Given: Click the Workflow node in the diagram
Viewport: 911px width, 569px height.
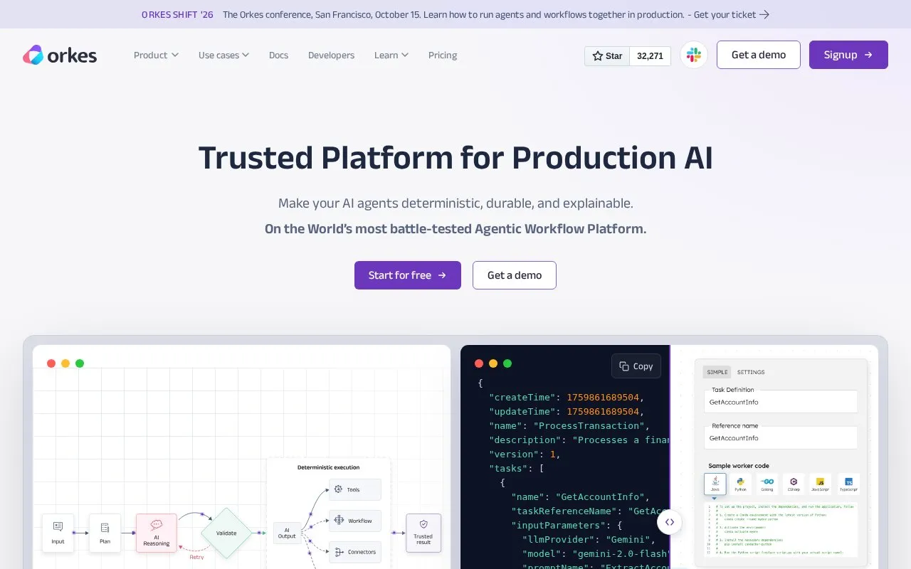Looking at the screenshot, I should point(355,521).
